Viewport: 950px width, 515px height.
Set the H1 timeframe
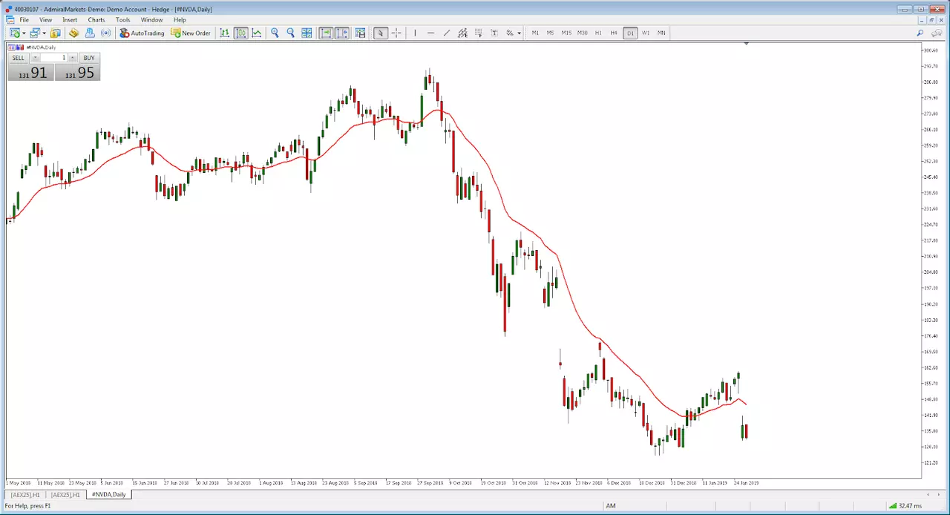point(598,33)
